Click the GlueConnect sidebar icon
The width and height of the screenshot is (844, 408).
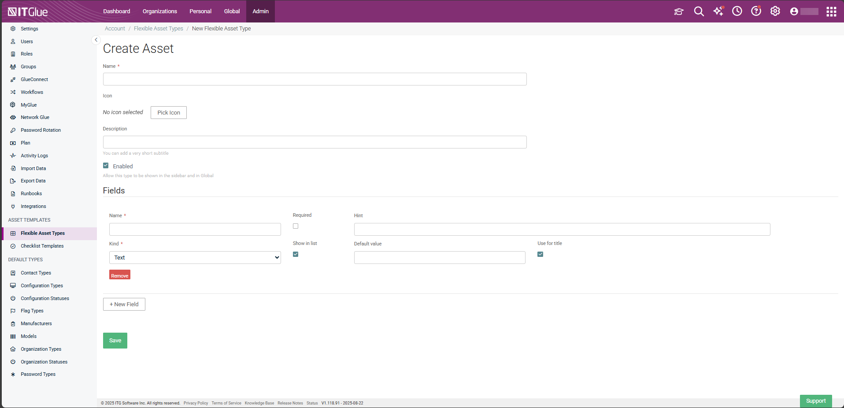(13, 79)
